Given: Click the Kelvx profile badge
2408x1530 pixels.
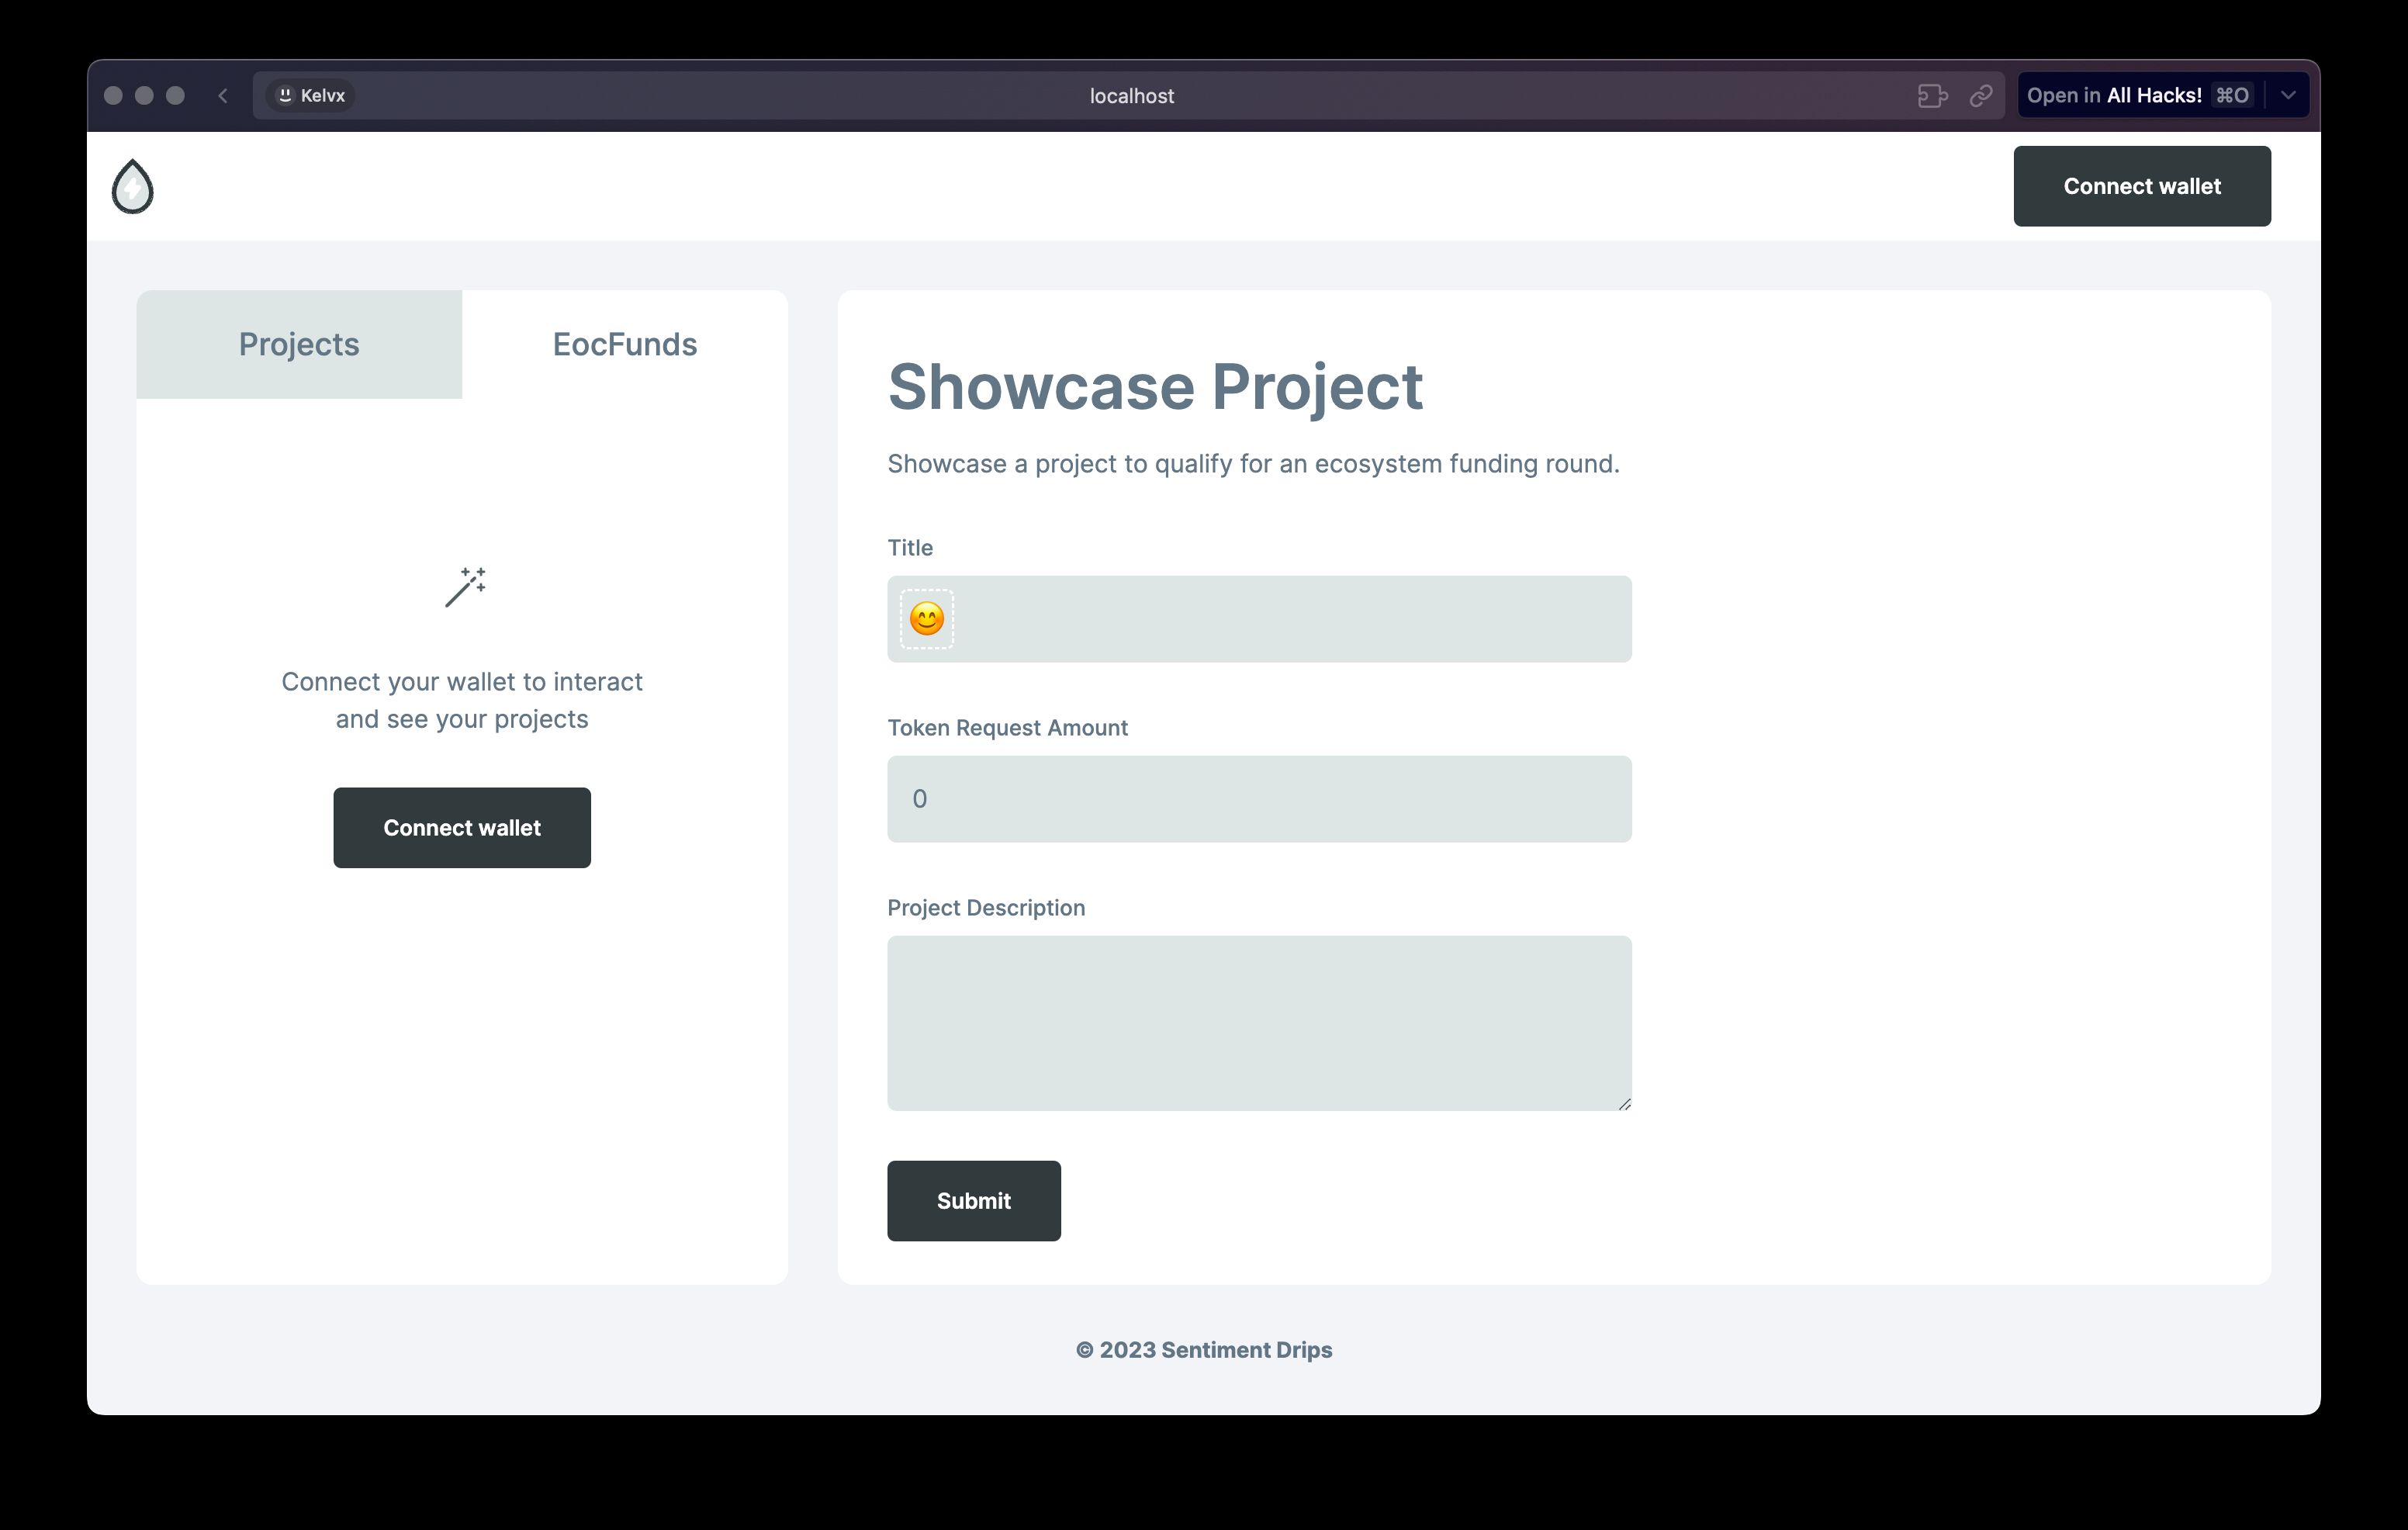Looking at the screenshot, I should coord(311,96).
